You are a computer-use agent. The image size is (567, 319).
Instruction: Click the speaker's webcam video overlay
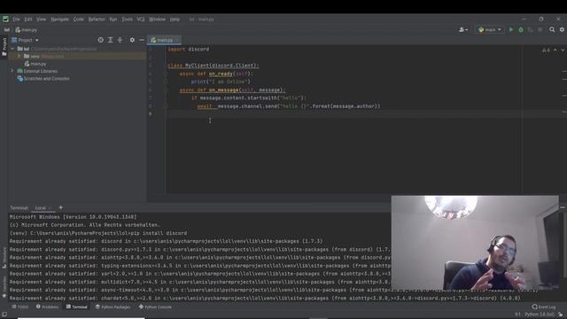click(475, 243)
